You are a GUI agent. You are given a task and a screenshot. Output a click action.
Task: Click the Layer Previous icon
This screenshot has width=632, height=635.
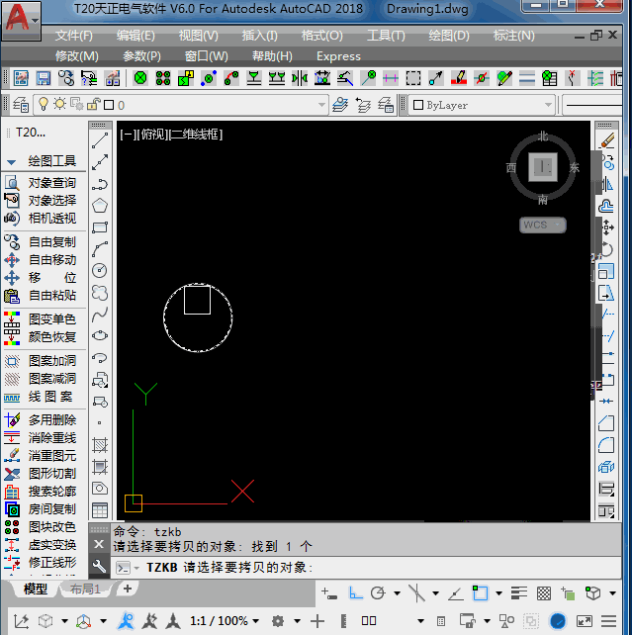tap(363, 105)
